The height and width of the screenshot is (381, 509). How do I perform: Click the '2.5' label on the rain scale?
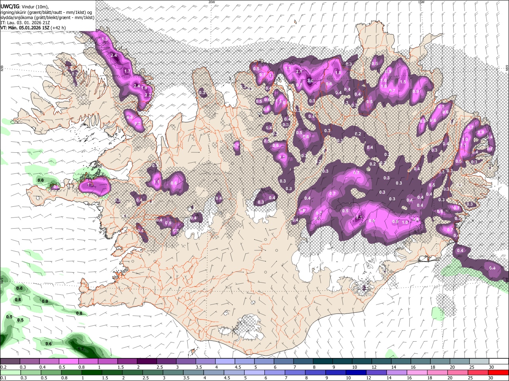[146, 378]
